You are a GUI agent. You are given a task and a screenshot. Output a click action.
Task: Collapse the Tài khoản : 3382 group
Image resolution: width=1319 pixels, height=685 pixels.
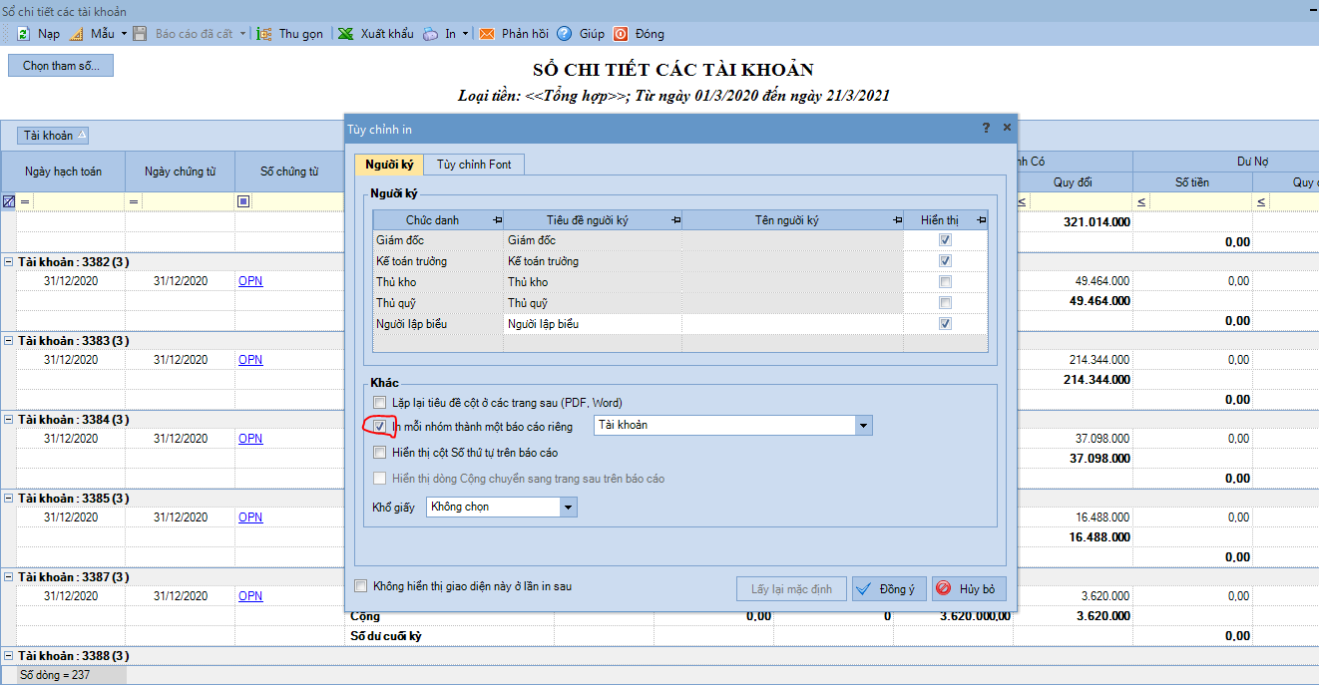9,262
